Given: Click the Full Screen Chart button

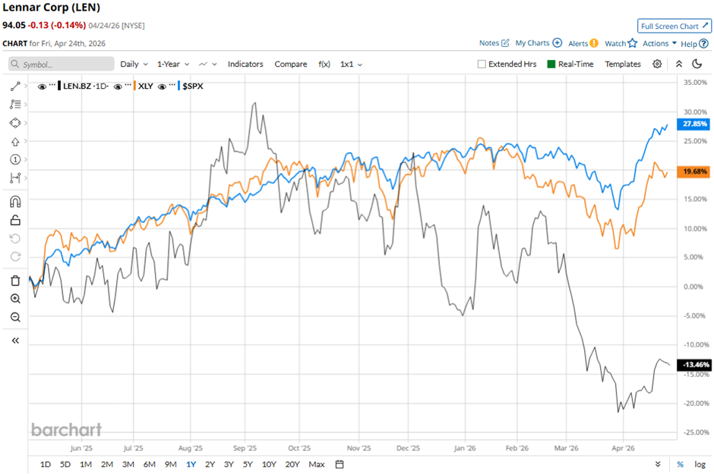Looking at the screenshot, I should pos(674,26).
